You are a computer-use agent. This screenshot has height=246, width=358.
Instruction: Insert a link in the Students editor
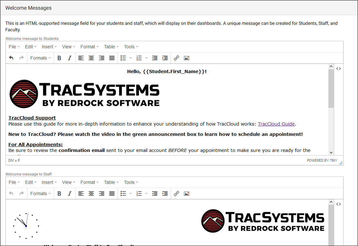[176, 58]
